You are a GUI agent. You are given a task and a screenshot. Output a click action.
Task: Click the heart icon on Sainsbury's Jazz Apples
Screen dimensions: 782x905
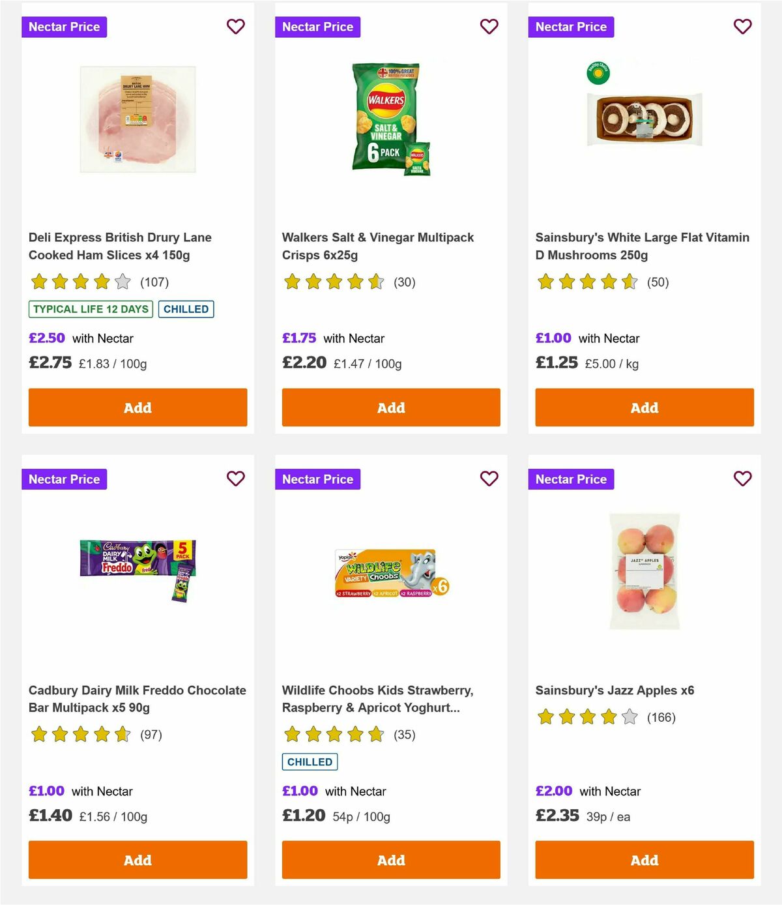[x=742, y=479]
